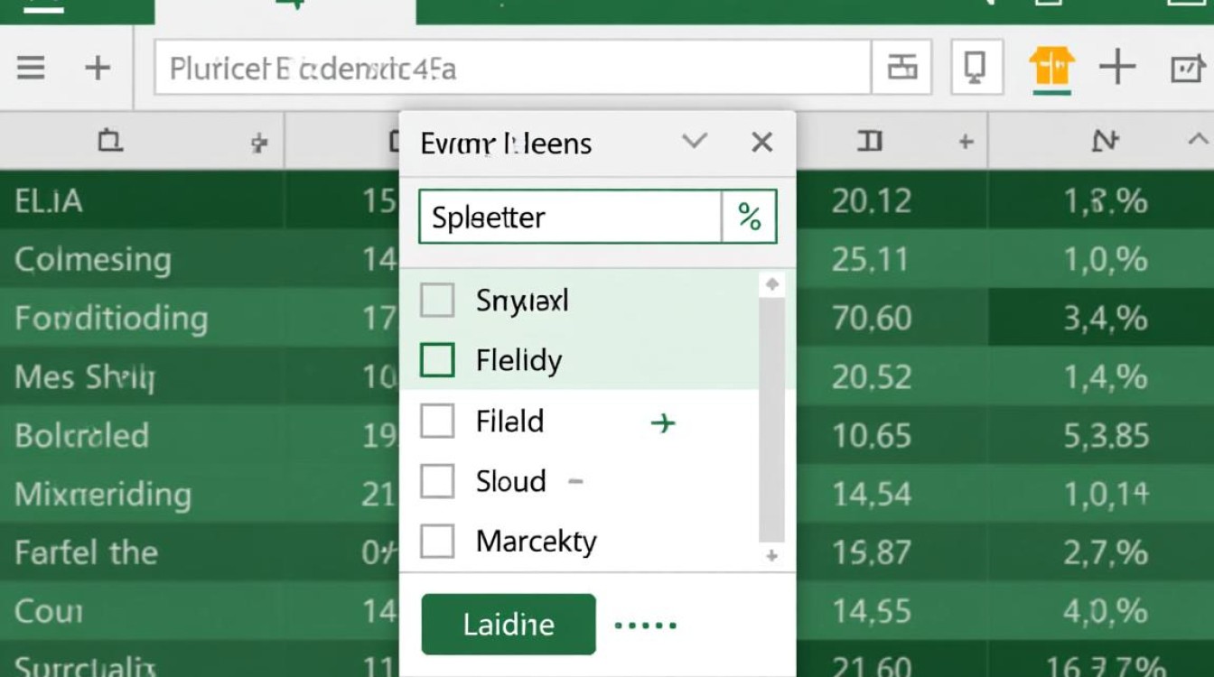
Task: Toggle the Flelidy checkbox
Action: (438, 361)
